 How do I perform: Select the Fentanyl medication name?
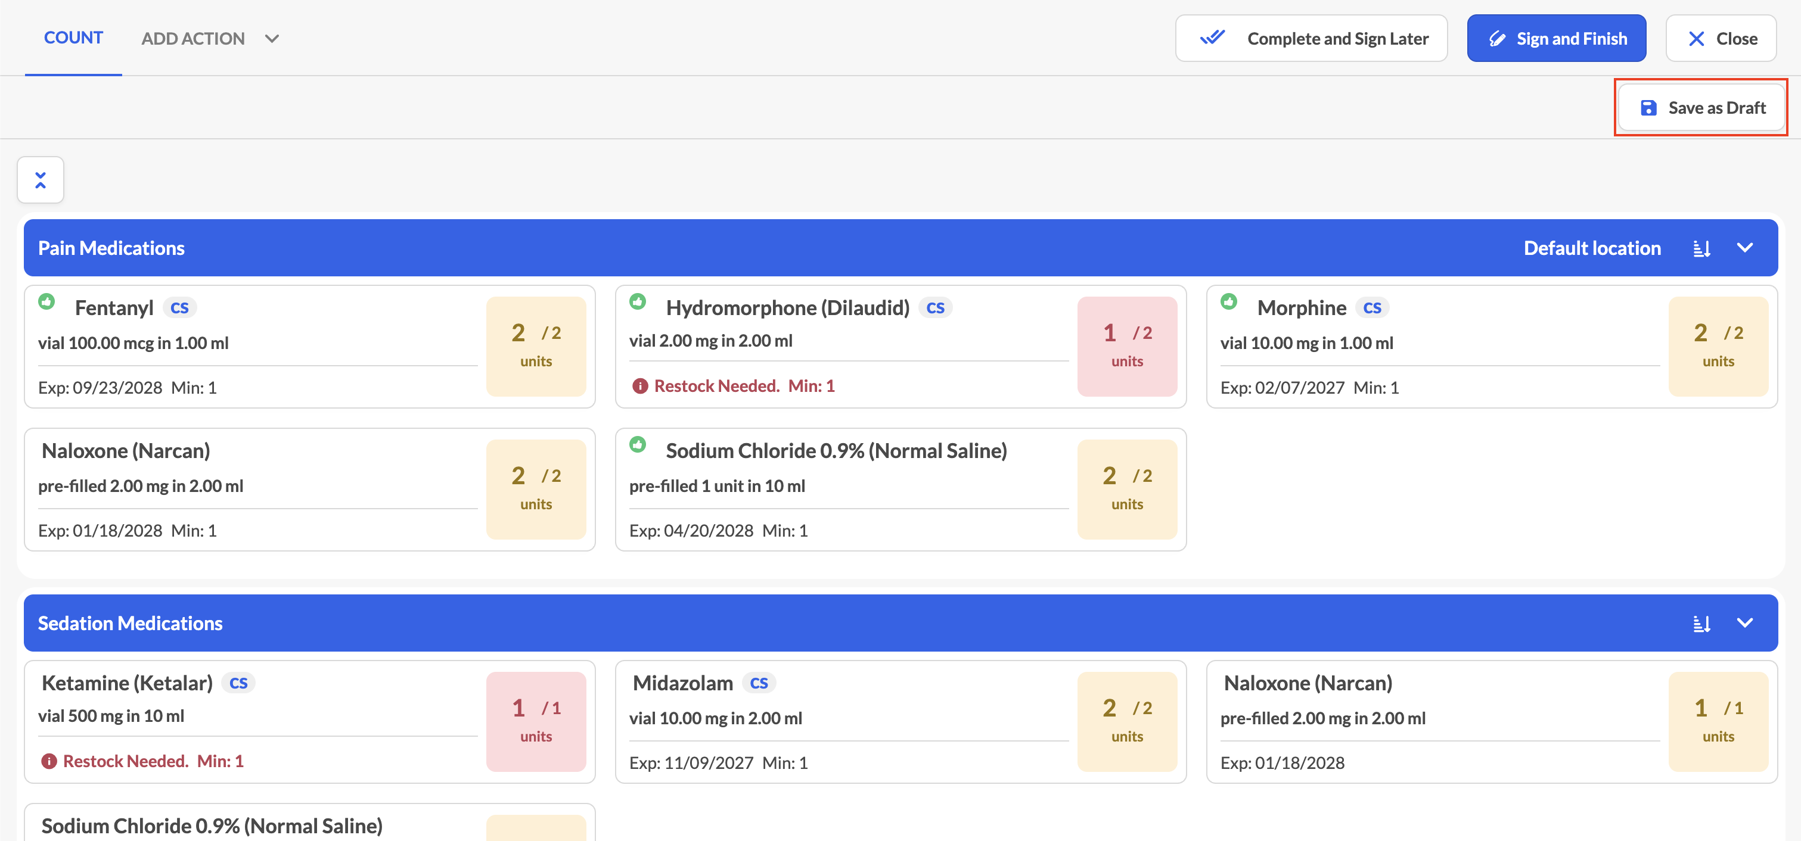(114, 308)
